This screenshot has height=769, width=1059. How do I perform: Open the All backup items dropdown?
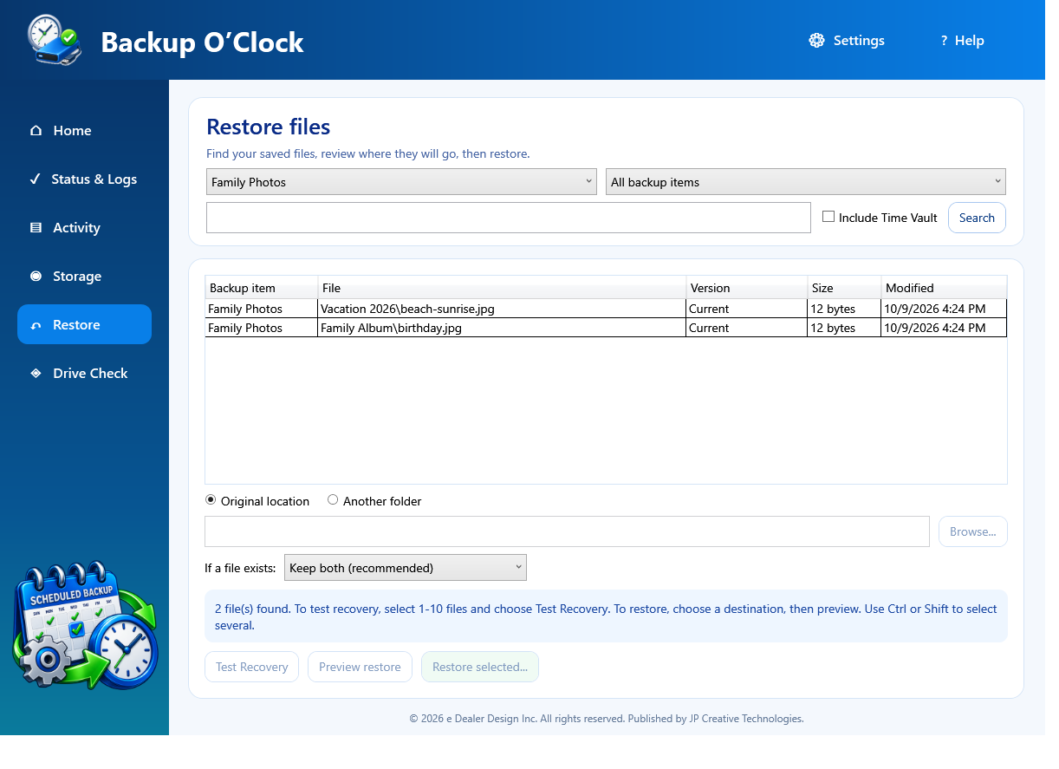(806, 182)
